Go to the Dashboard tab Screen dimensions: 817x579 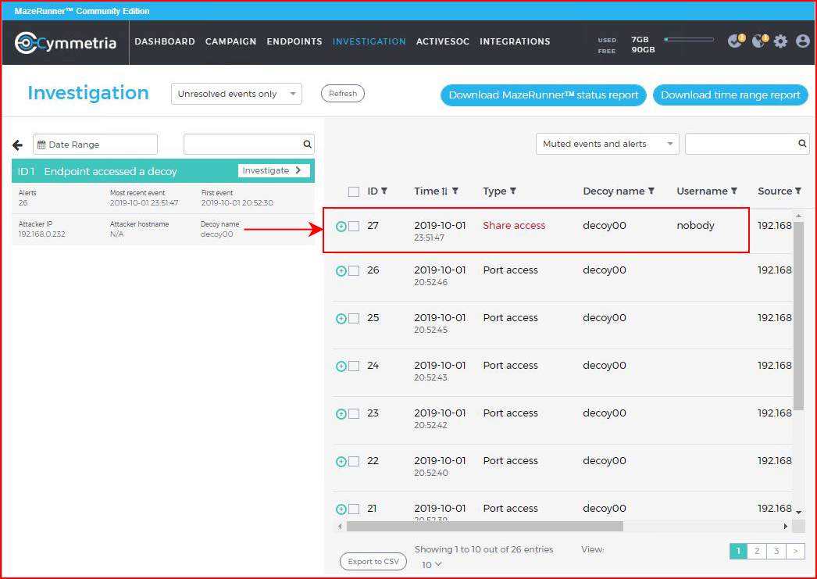tap(165, 41)
